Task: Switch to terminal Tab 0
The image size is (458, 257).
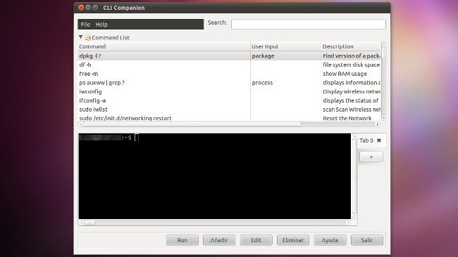Action: 366,140
